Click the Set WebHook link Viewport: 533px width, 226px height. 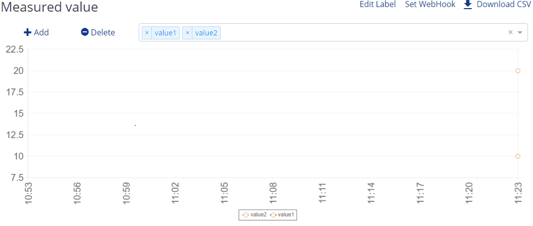point(430,5)
